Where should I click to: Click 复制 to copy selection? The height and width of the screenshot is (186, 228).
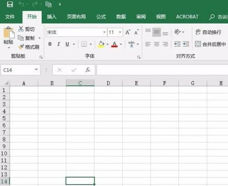26,38
